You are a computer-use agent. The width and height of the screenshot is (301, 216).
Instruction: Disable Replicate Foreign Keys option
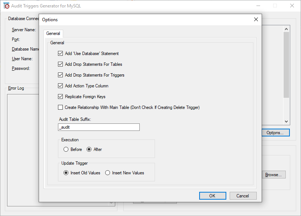[61, 96]
